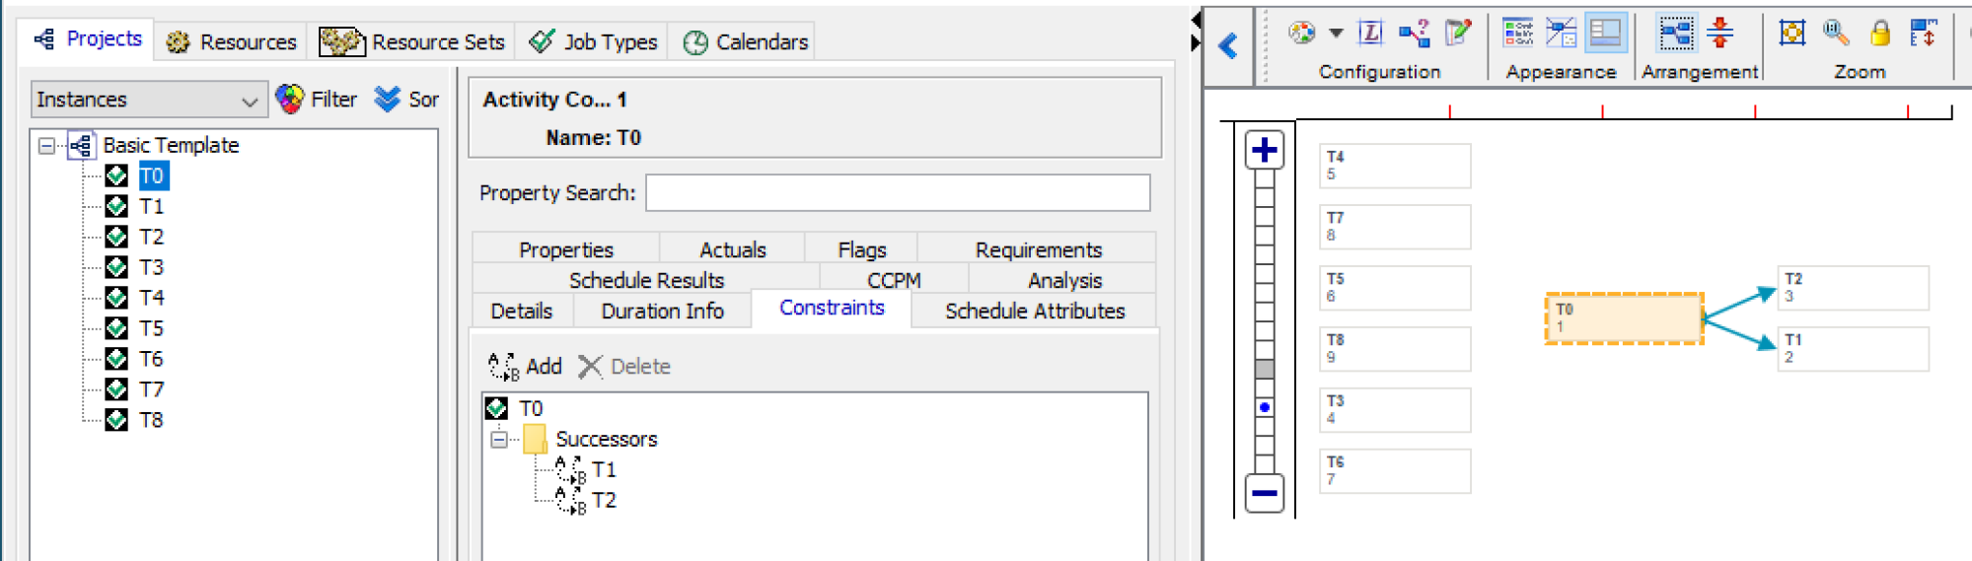Screen dimensions: 1972x561
Task: Click the node question-mark query icon
Action: coord(1414,34)
